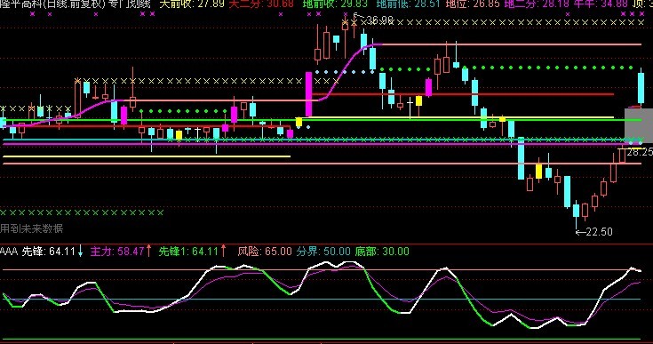Click the up arrow beside 主力 58.47

148,252
